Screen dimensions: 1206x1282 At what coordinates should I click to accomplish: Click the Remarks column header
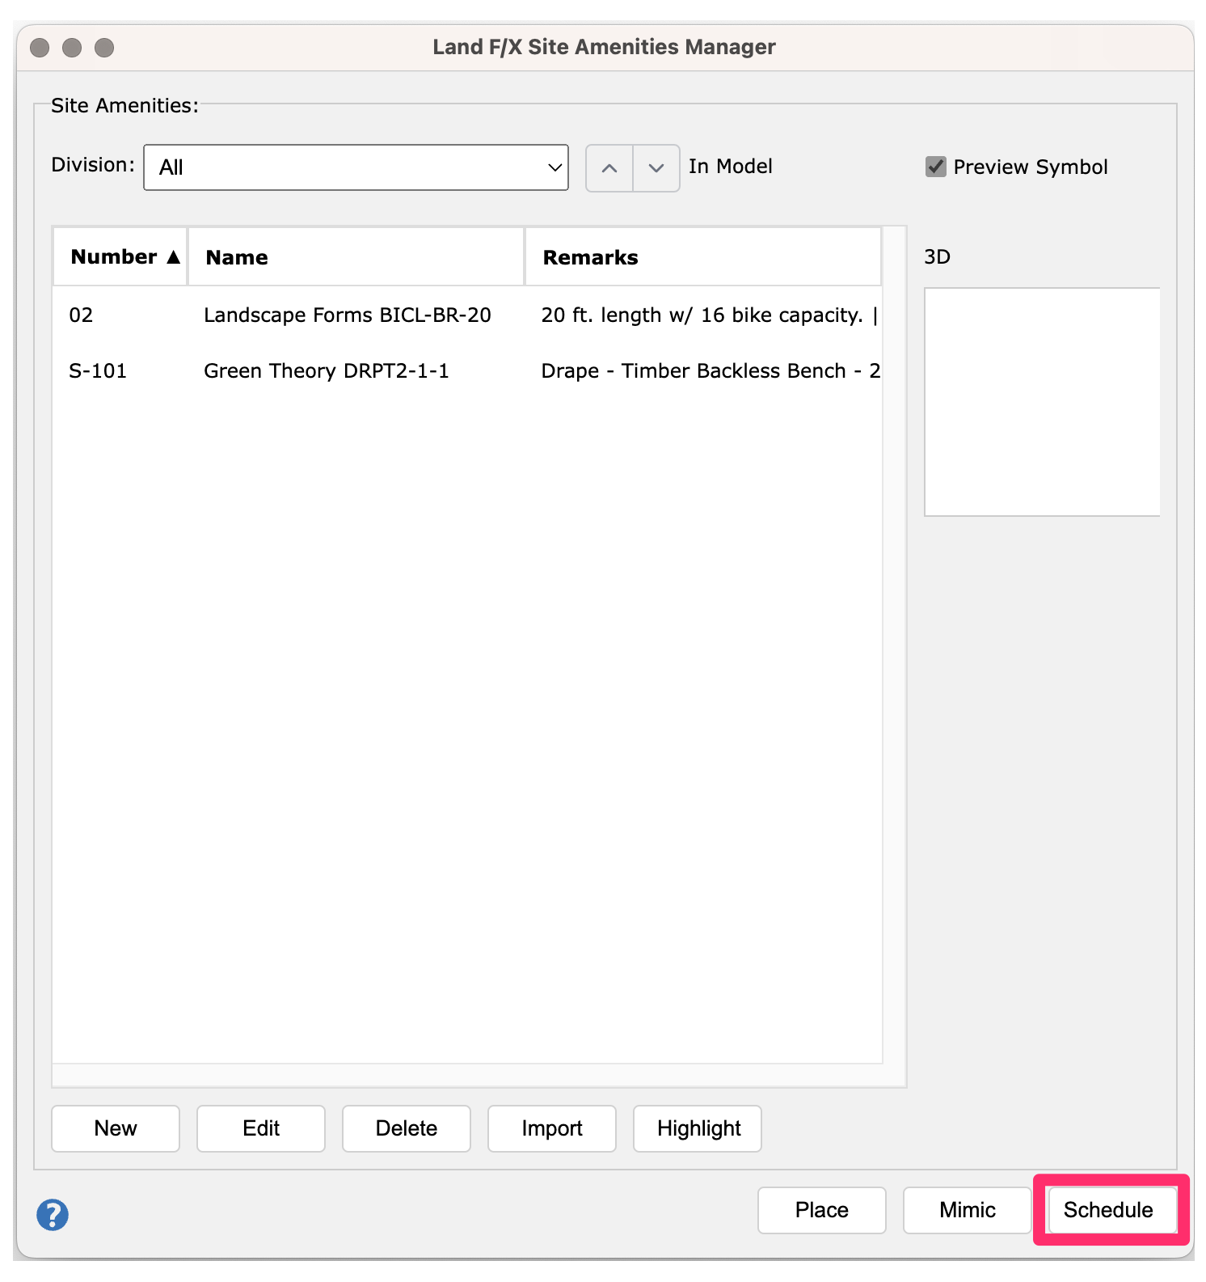(702, 257)
